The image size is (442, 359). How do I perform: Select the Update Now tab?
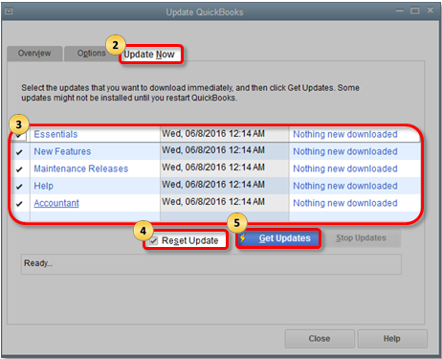pyautogui.click(x=149, y=55)
